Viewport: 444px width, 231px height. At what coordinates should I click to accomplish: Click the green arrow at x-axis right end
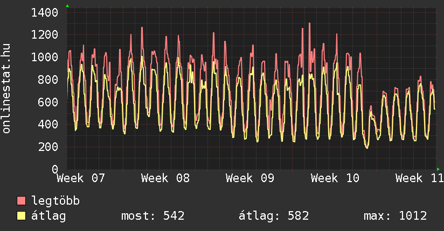coord(438,169)
